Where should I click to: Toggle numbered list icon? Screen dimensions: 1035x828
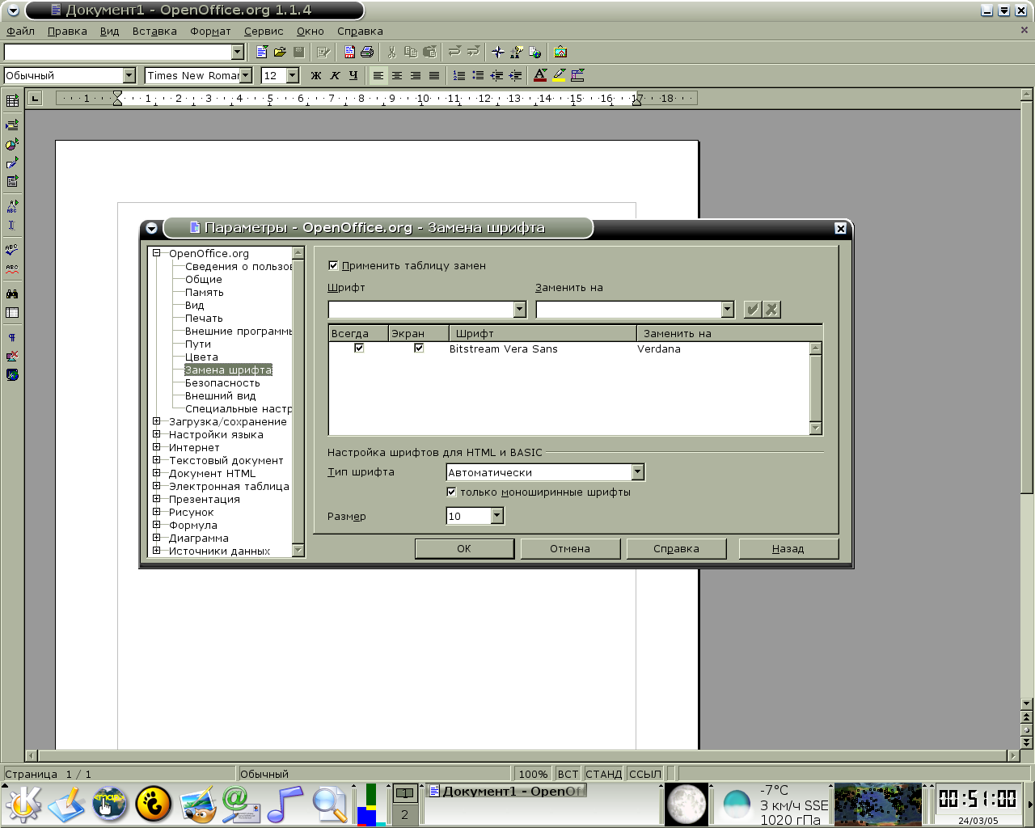(459, 75)
